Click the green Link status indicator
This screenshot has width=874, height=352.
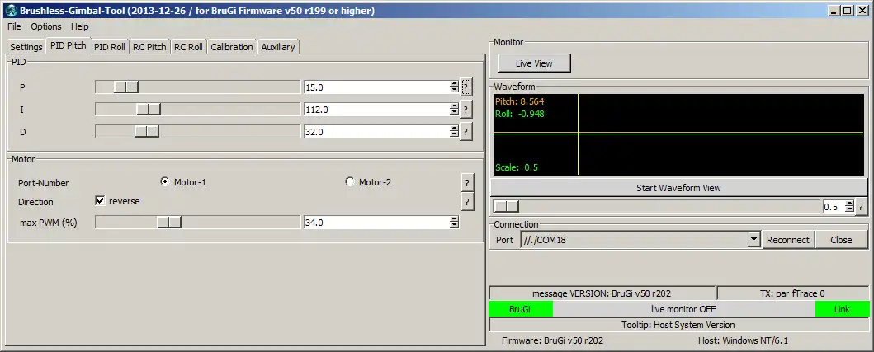pyautogui.click(x=843, y=309)
